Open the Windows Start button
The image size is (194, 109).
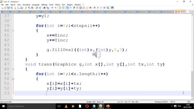3,106
